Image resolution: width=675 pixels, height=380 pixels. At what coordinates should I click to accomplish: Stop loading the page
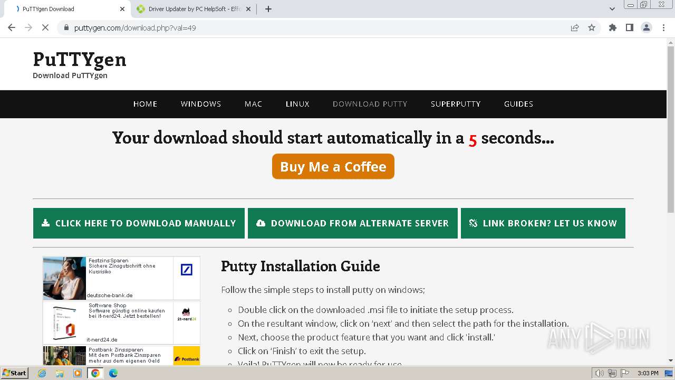coord(45,27)
